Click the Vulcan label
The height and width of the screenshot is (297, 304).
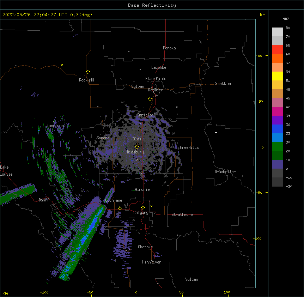191,279
